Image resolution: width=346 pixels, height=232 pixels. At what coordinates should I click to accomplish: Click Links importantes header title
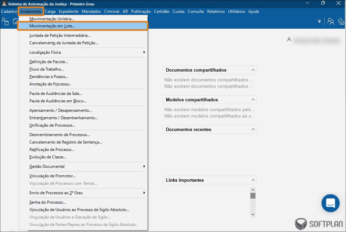point(185,180)
